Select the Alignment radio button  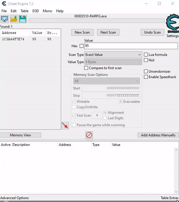click(x=105, y=112)
